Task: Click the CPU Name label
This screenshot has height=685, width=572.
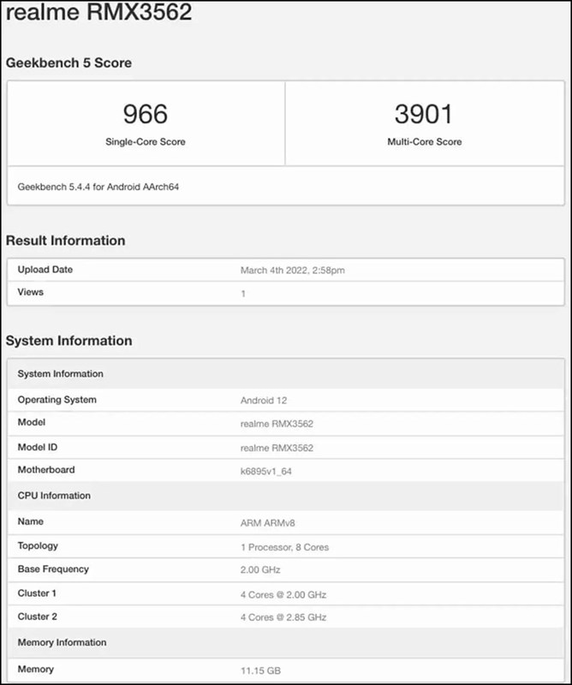Action: 31,521
